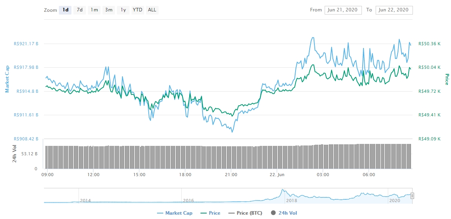Viewport: 451px width, 219px height.
Task: Edit the To date field
Action: (x=394, y=10)
